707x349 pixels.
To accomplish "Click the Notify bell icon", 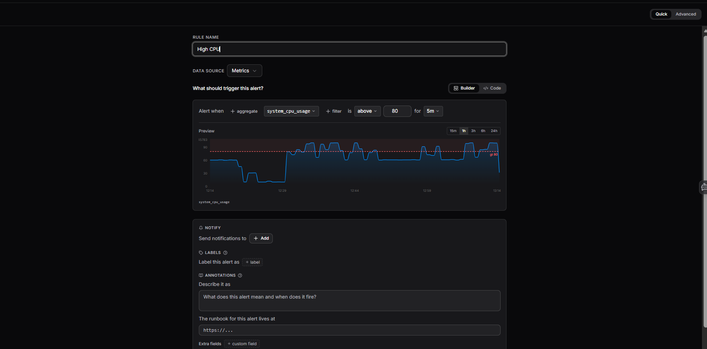I will coord(201,228).
